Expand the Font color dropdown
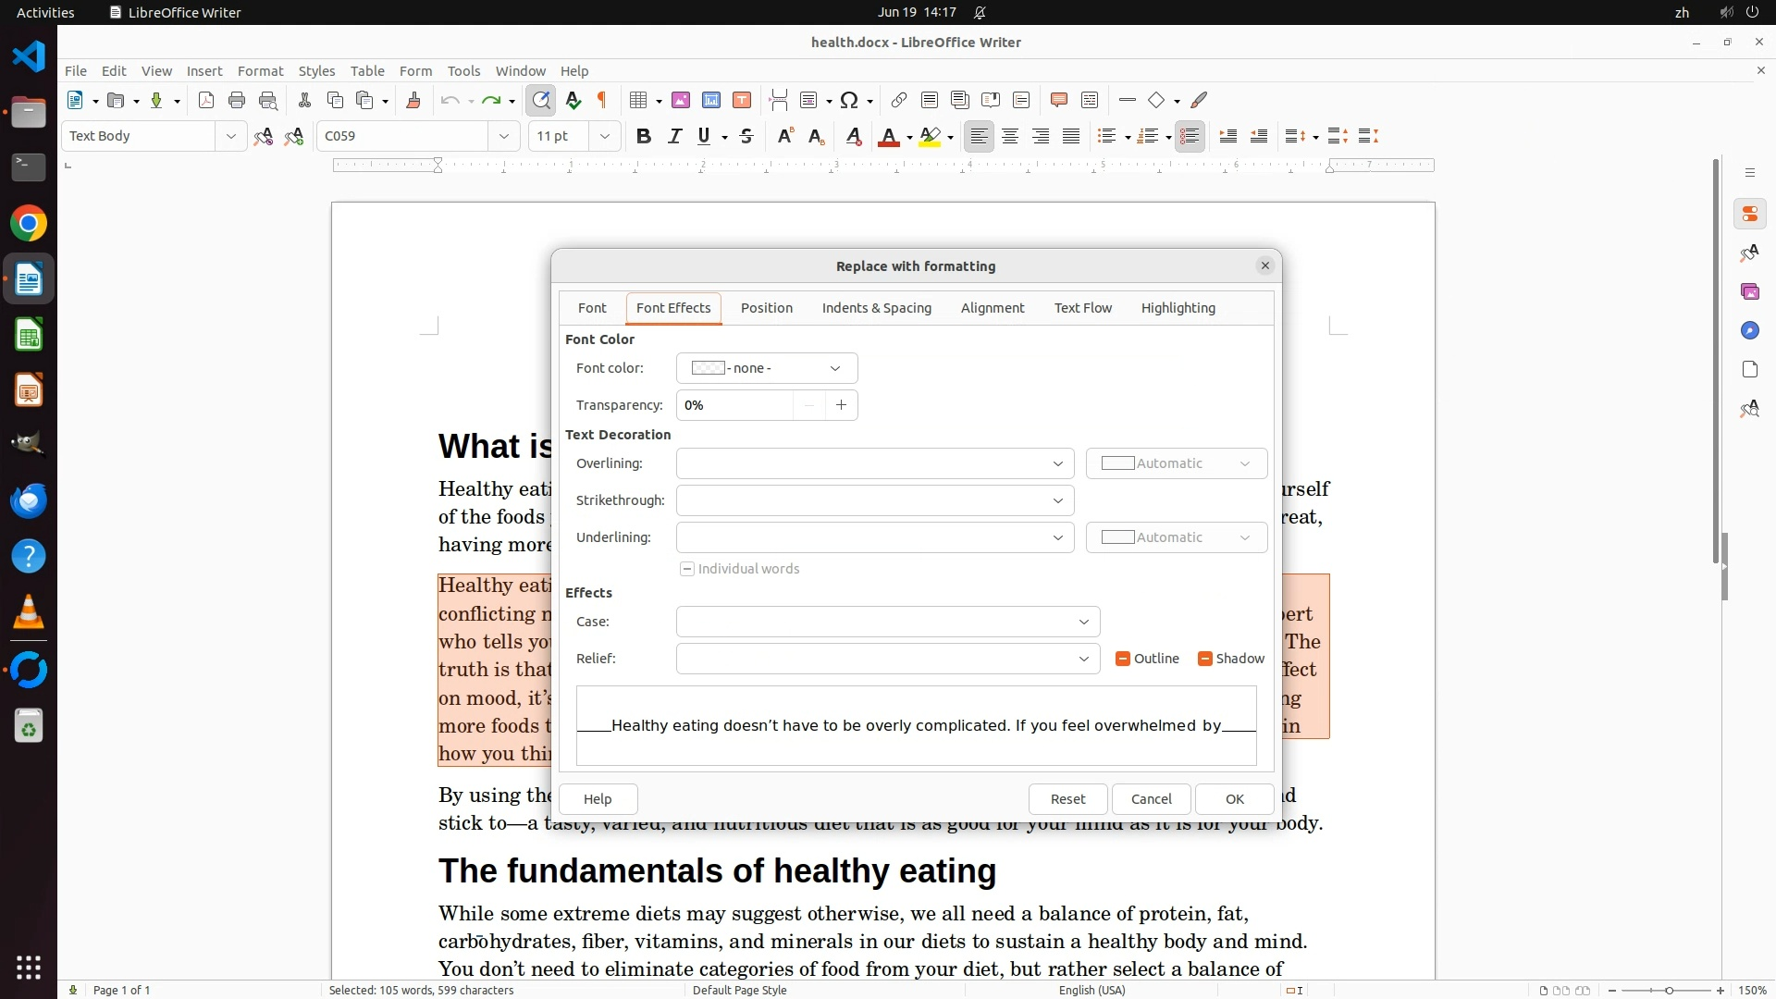The width and height of the screenshot is (1776, 999). click(x=766, y=368)
